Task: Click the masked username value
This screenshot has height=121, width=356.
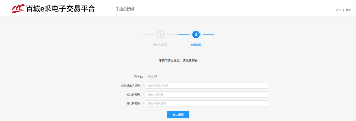Action: [152, 77]
